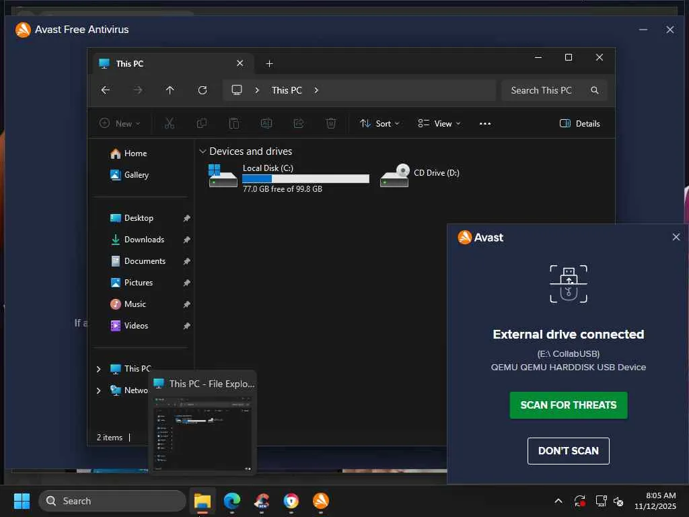Screen dimensions: 689x517
Task: Open Avast Antivirus from the taskbar
Action: 321,501
